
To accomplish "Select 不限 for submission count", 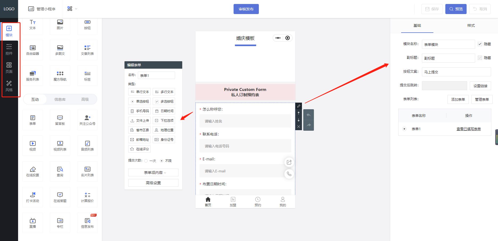I will click(161, 161).
